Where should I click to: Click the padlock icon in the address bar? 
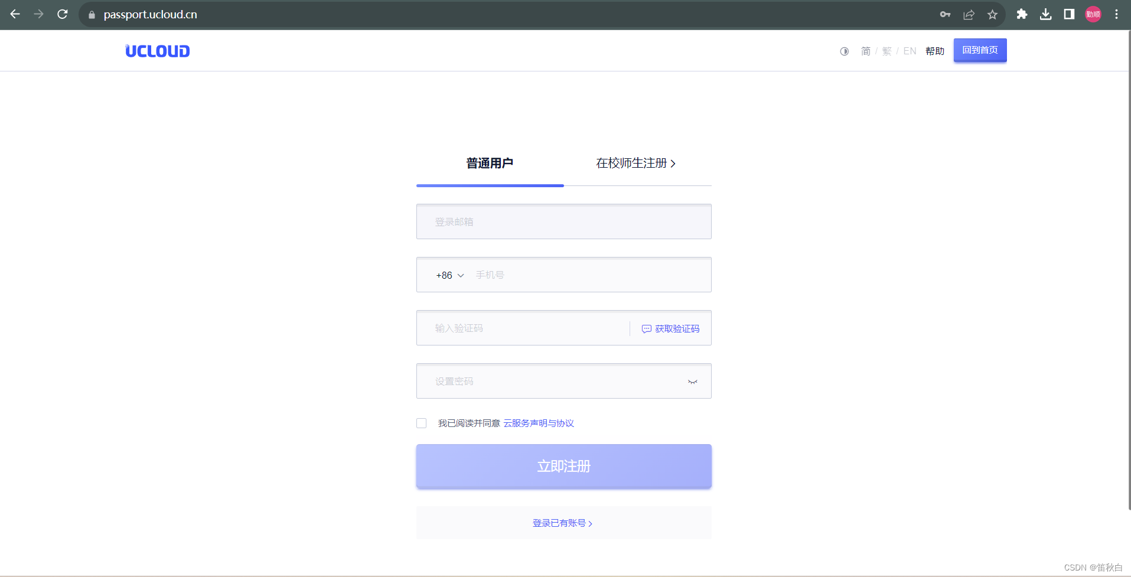[92, 15]
